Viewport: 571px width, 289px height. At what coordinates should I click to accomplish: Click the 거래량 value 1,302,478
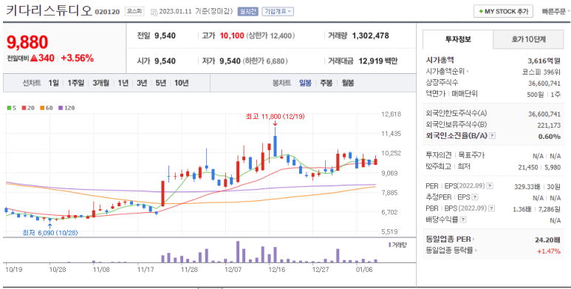click(371, 35)
